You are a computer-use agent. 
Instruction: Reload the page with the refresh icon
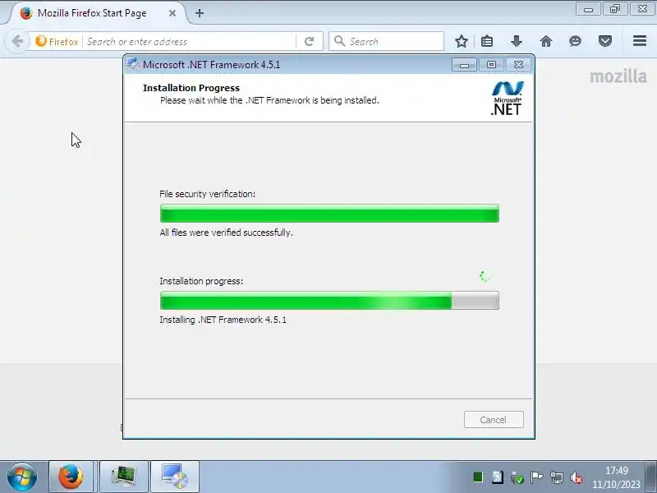pyautogui.click(x=310, y=42)
